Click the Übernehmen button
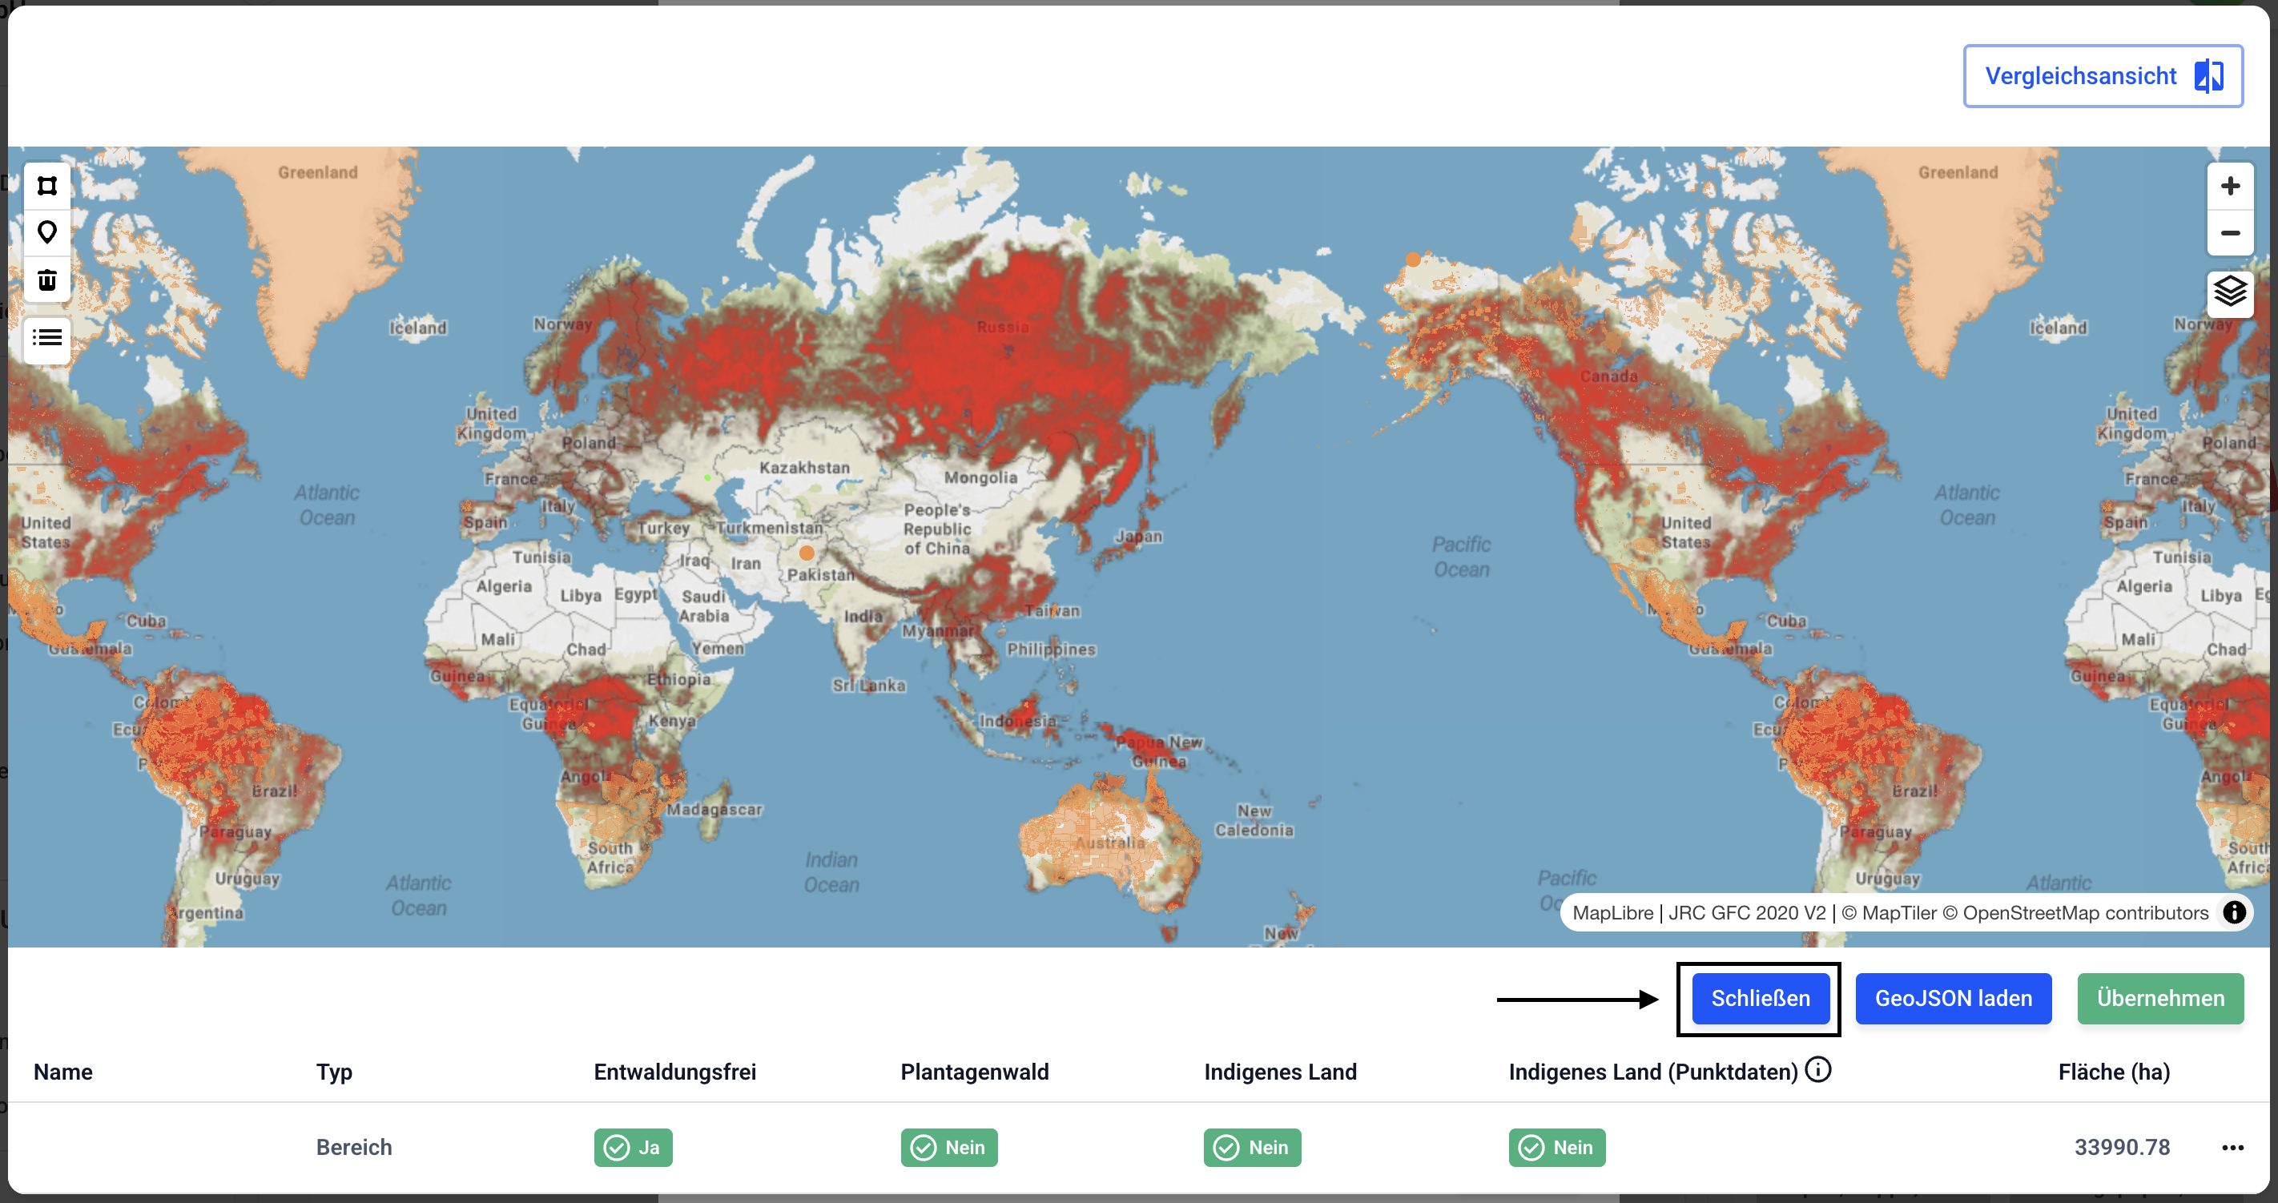The height and width of the screenshot is (1203, 2278). 2159,999
